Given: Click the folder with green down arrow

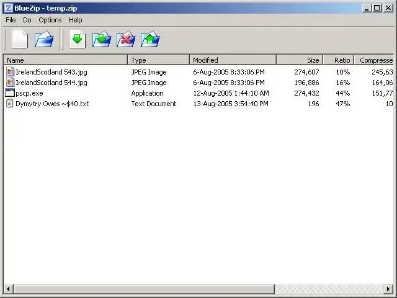Looking at the screenshot, I should click(x=102, y=39).
